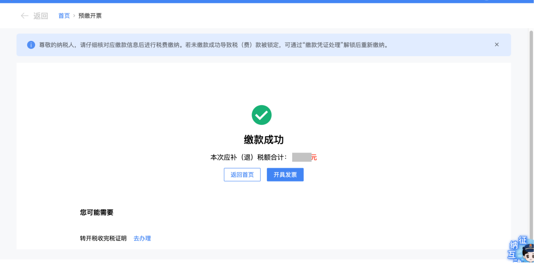The height and width of the screenshot is (263, 534).
Task: Select the 预缴开票 breadcrumb item
Action: 90,16
